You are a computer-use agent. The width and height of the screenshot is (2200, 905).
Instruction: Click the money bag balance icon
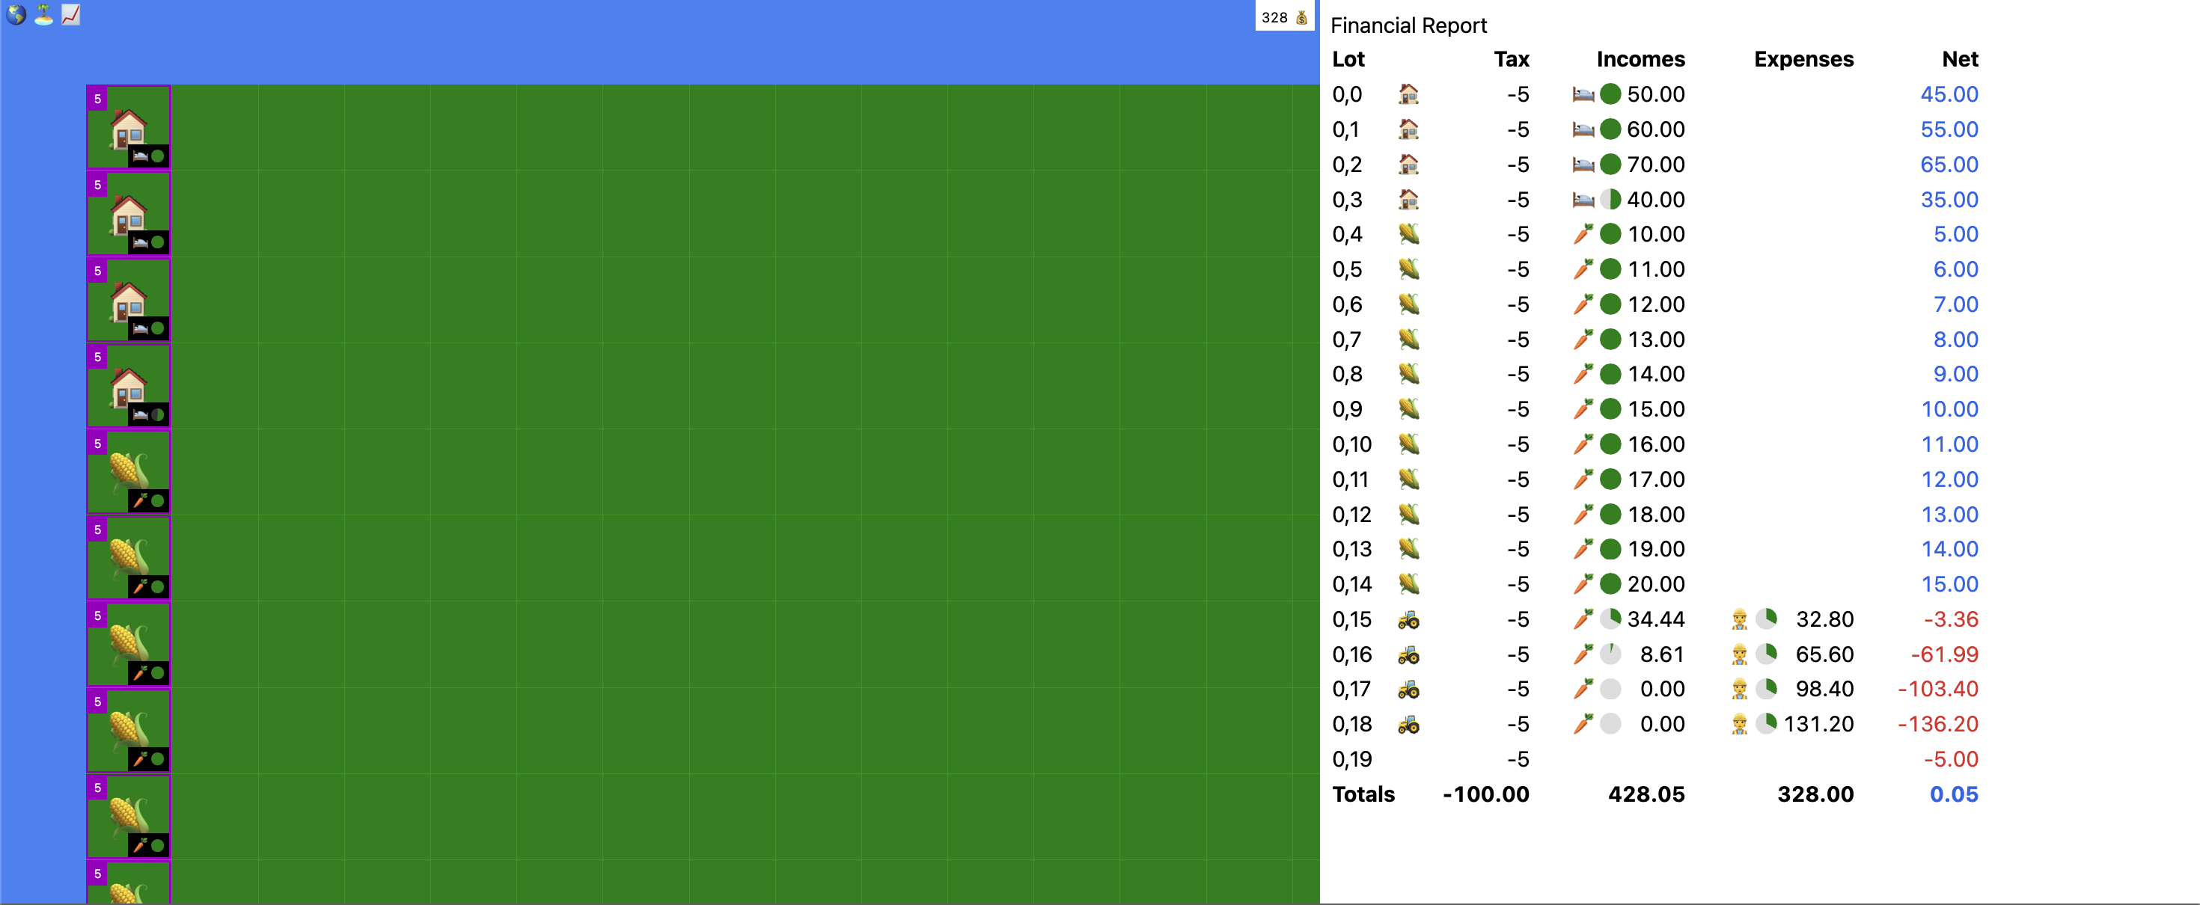[1301, 17]
